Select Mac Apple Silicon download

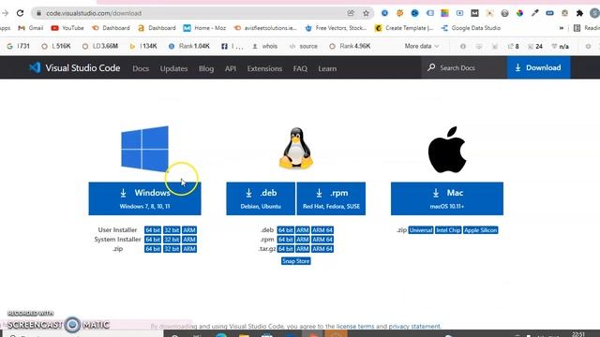point(481,230)
